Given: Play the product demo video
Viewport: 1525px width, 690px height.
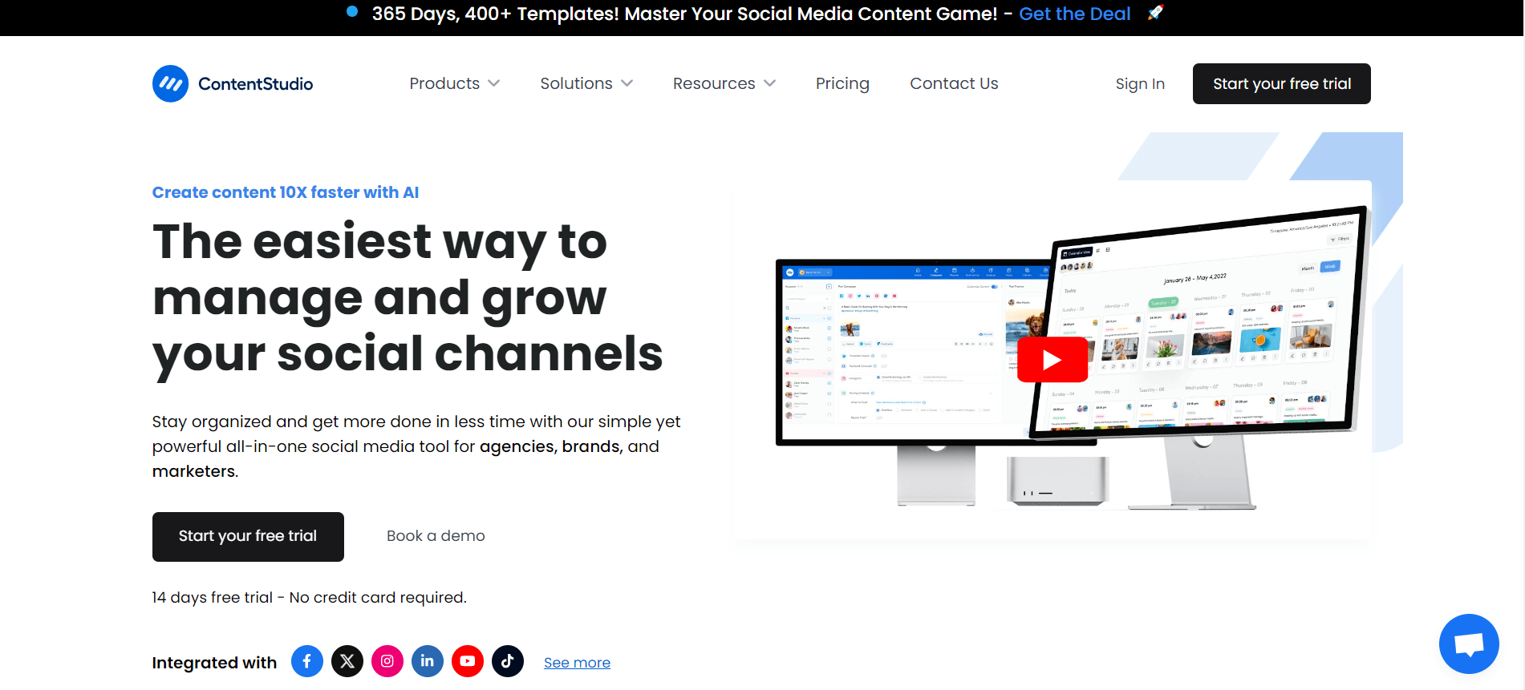Looking at the screenshot, I should pos(1052,360).
